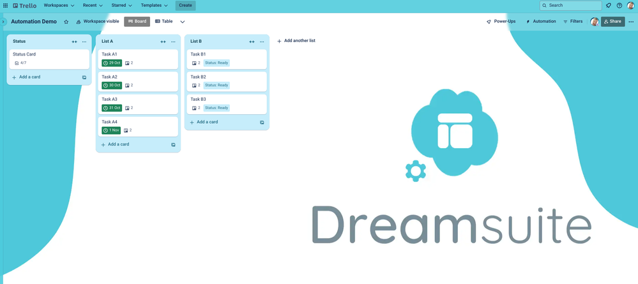The height and width of the screenshot is (284, 638).
Task: Click the Status list title
Action: (19, 41)
